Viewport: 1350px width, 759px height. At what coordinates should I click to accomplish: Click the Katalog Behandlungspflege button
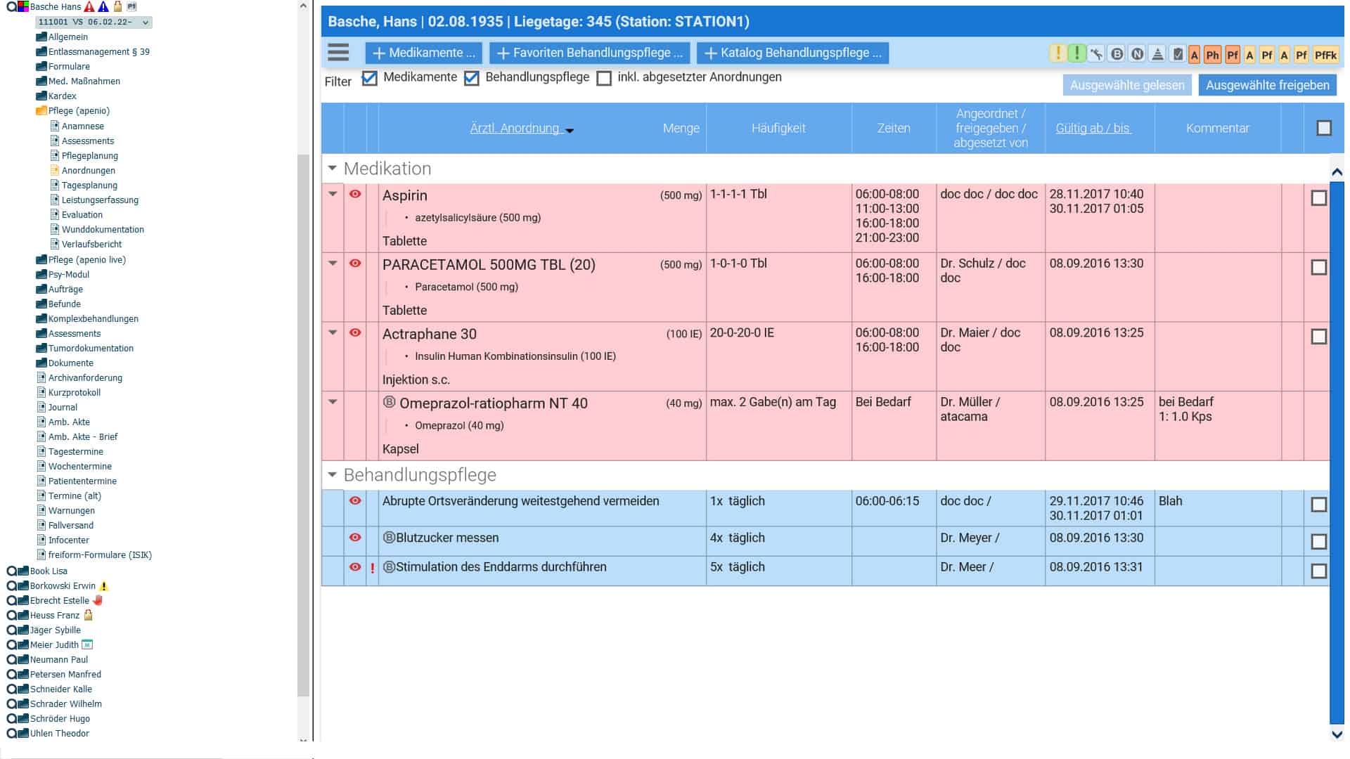[x=792, y=53]
